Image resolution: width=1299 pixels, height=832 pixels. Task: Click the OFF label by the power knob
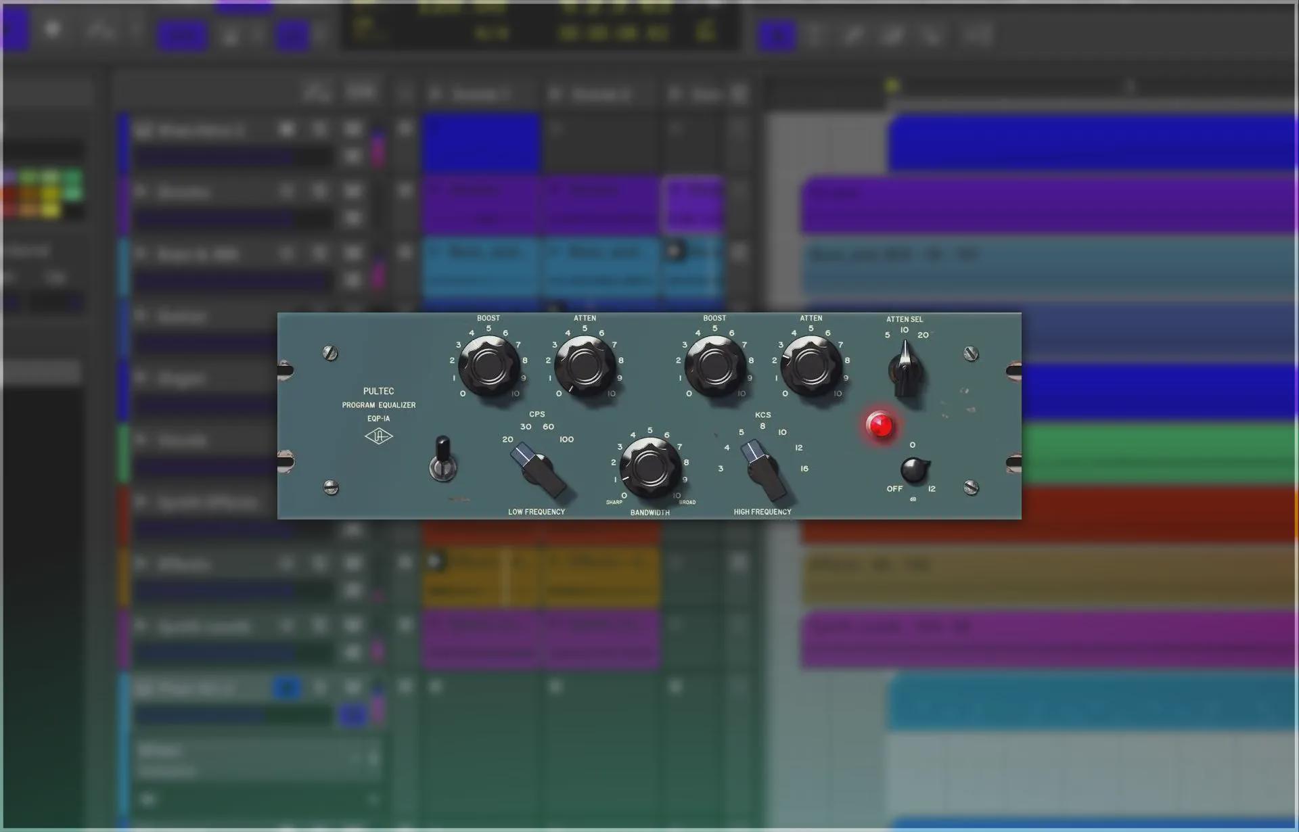pyautogui.click(x=894, y=488)
